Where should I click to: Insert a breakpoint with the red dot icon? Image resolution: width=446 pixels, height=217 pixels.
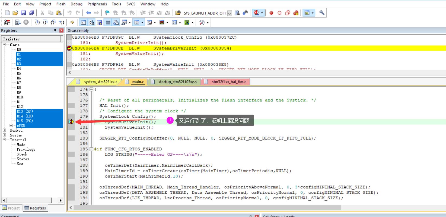[271, 13]
